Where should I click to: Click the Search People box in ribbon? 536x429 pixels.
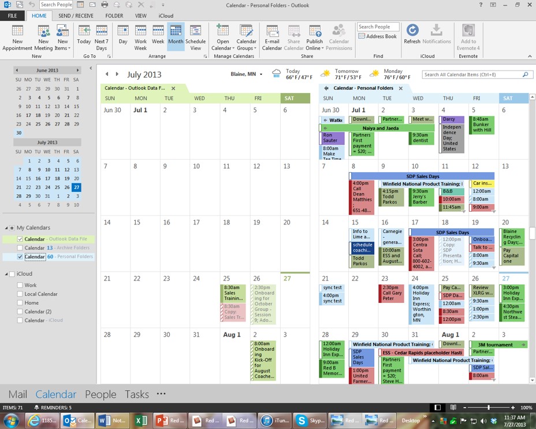coord(378,27)
